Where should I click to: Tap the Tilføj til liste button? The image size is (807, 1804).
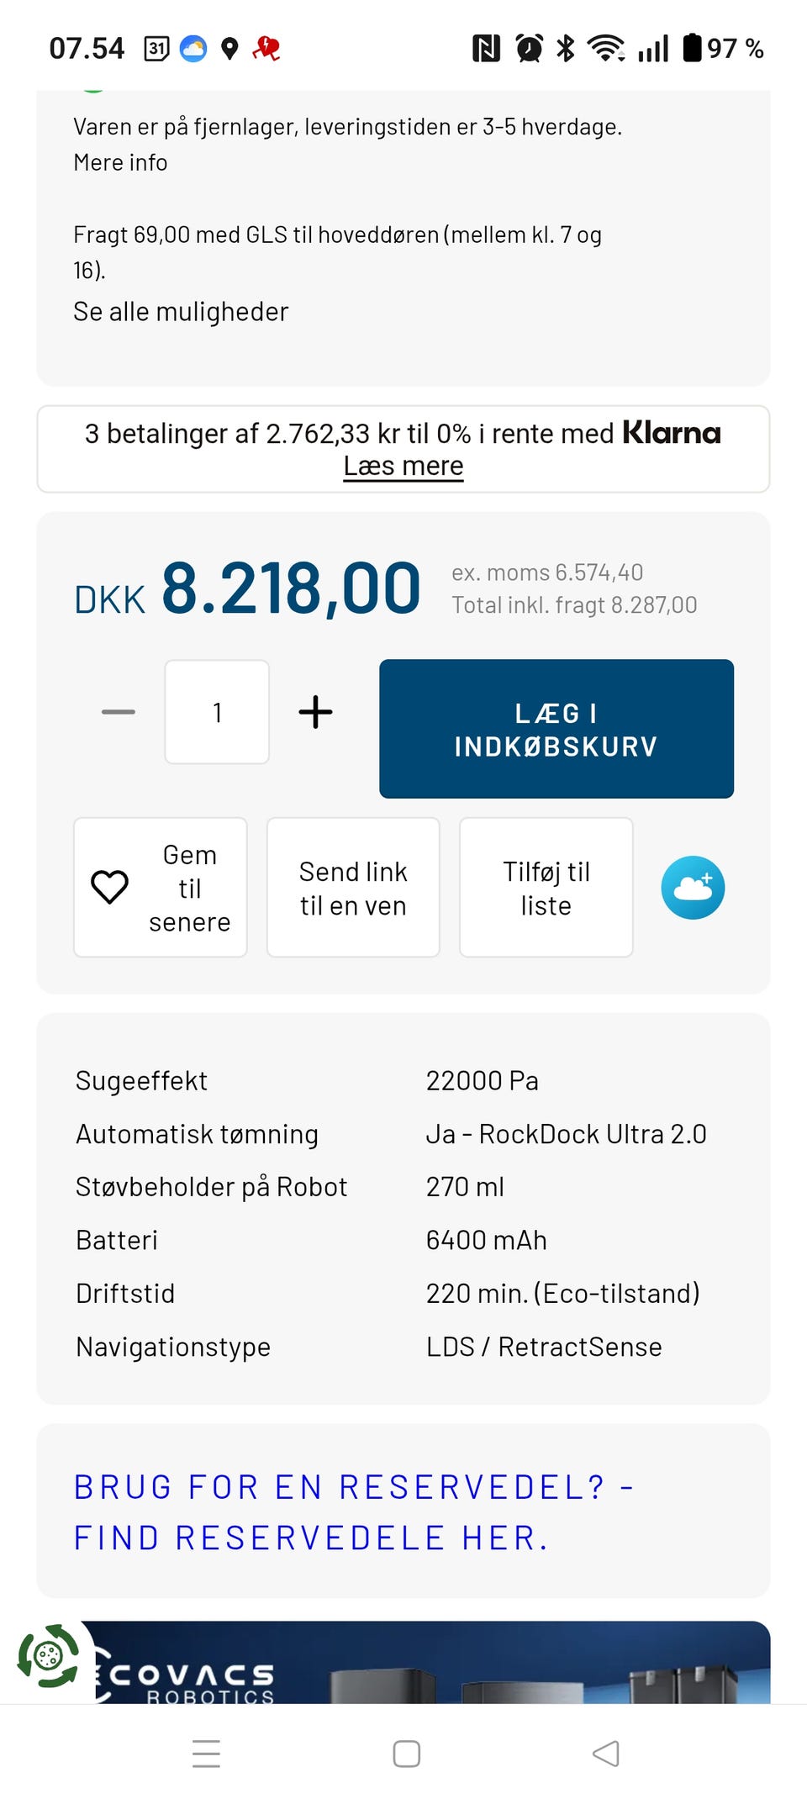(546, 888)
